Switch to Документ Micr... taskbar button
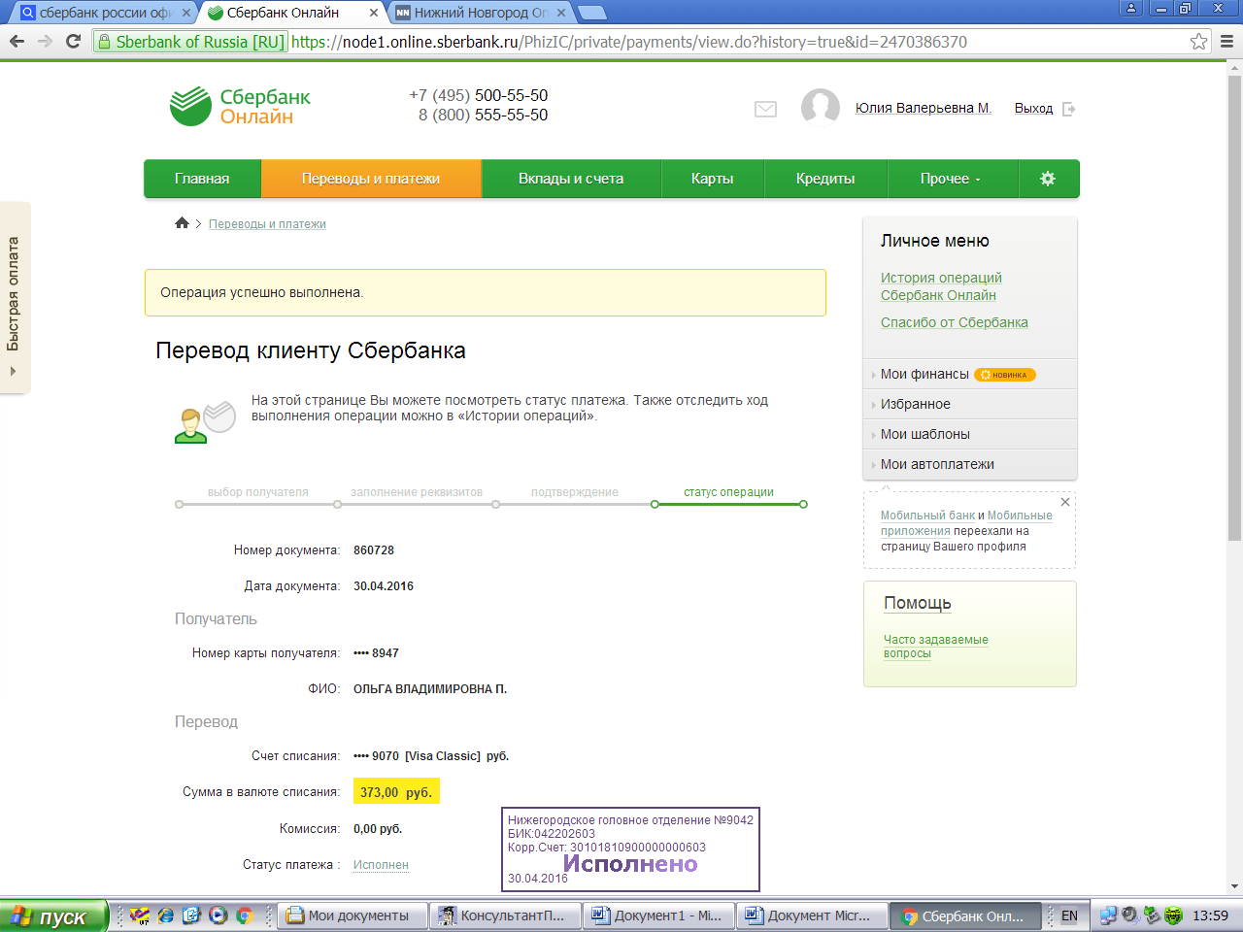This screenshot has height=932, width=1243. click(x=812, y=915)
